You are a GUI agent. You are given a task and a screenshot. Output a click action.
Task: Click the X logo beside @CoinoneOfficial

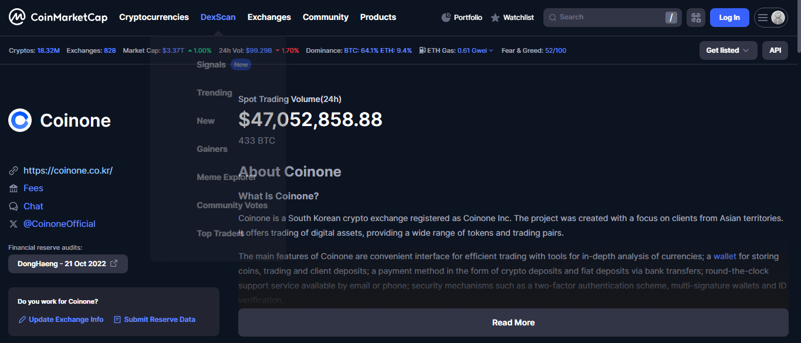click(x=13, y=224)
